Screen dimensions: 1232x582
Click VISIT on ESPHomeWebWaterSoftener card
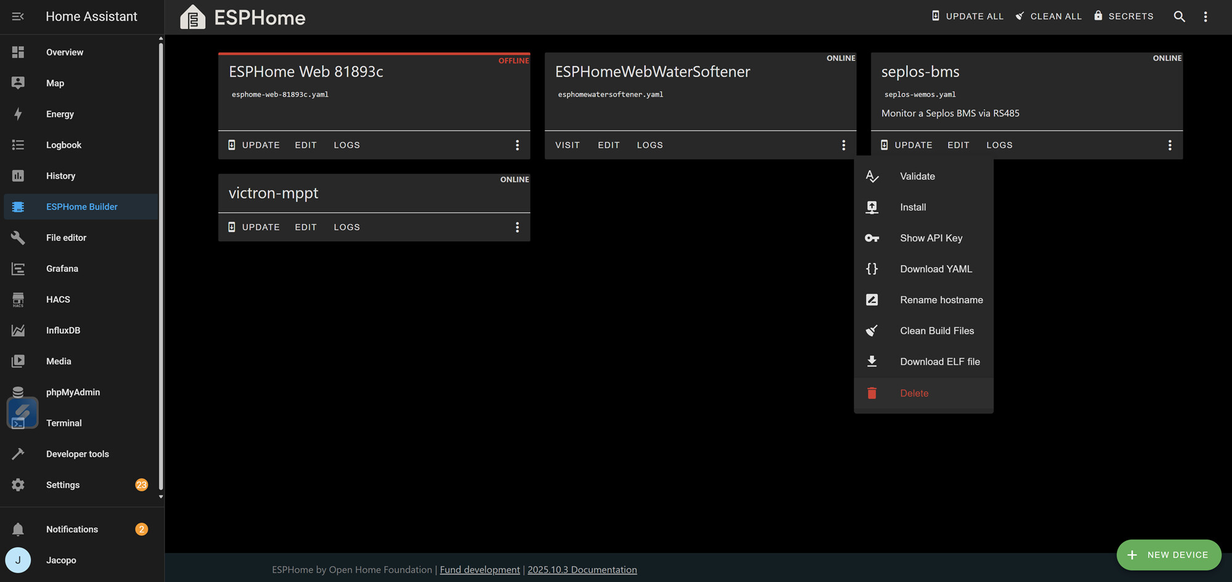567,145
